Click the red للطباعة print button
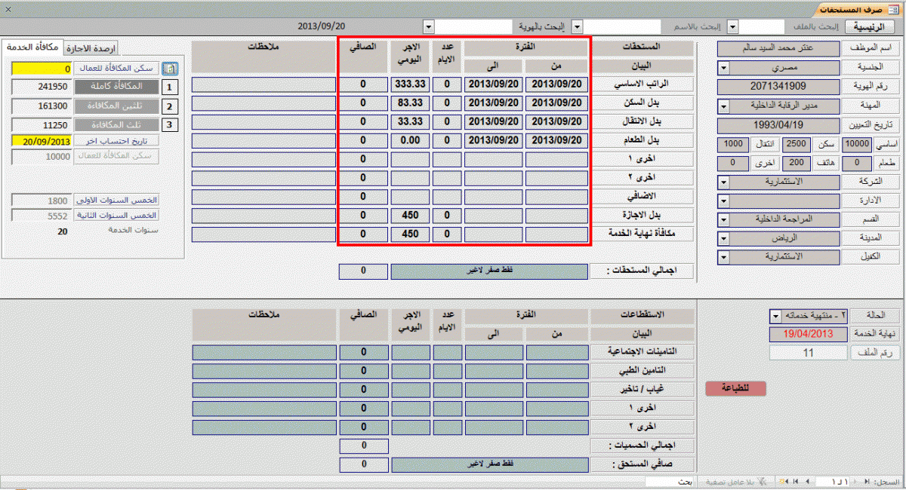The image size is (906, 490). (735, 388)
